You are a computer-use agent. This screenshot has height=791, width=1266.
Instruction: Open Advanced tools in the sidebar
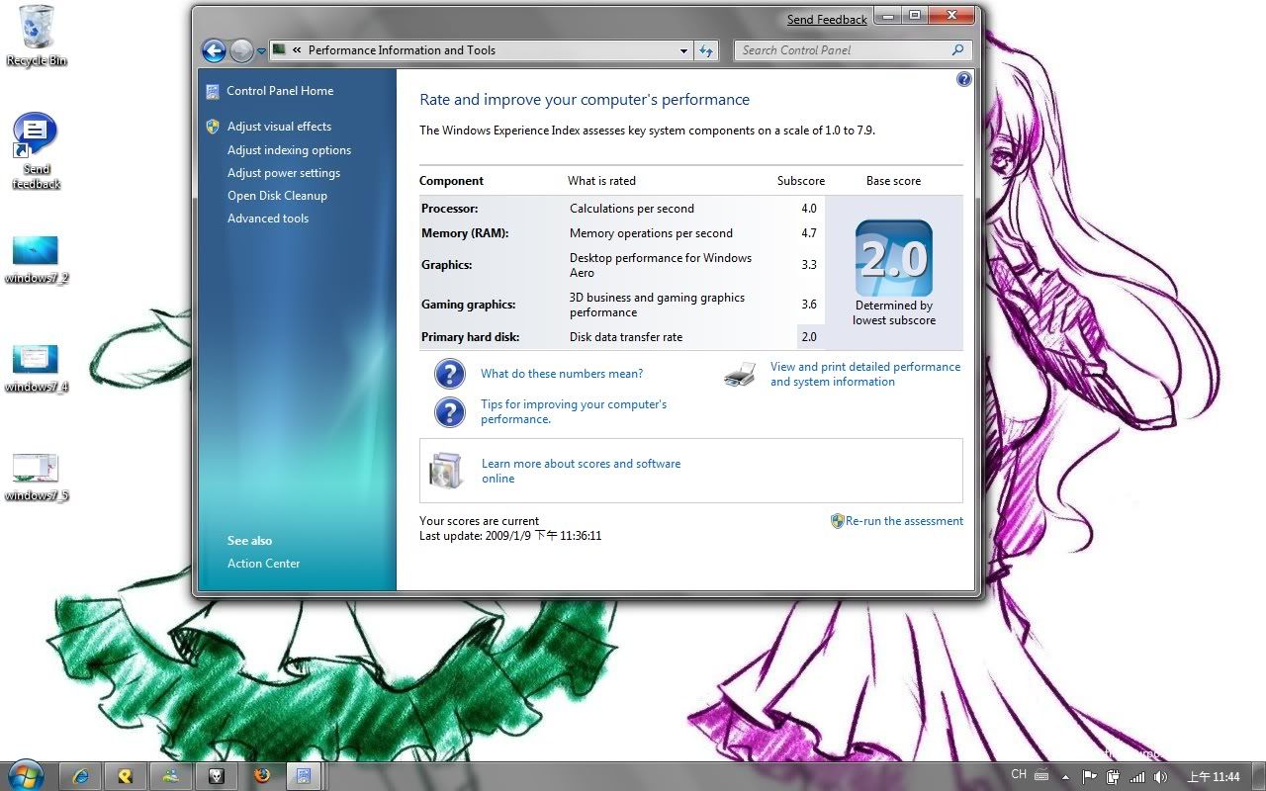(x=267, y=219)
